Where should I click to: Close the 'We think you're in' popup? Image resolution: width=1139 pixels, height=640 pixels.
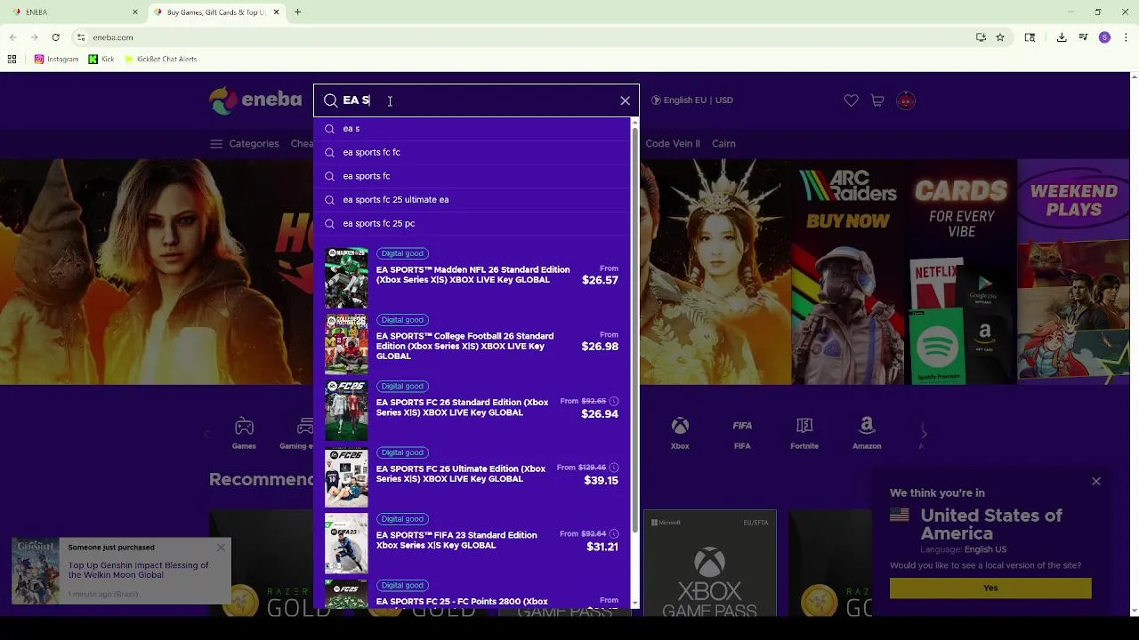[x=1096, y=482]
